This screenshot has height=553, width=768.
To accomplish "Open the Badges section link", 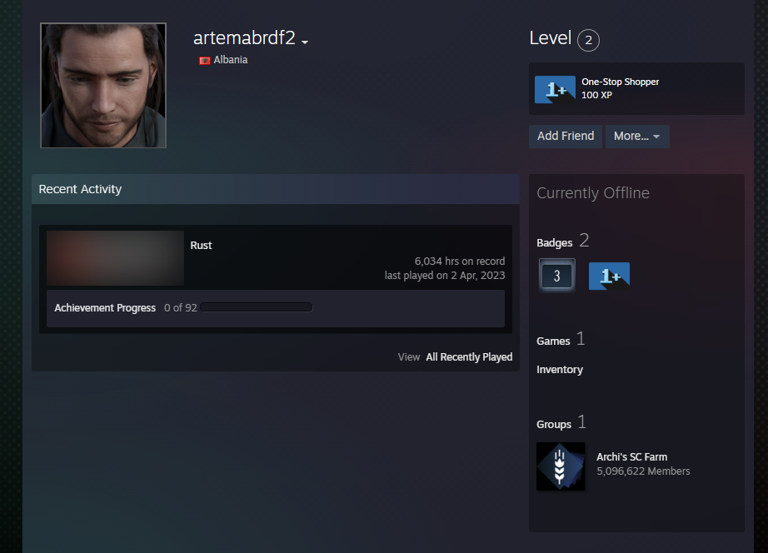I will [x=555, y=243].
